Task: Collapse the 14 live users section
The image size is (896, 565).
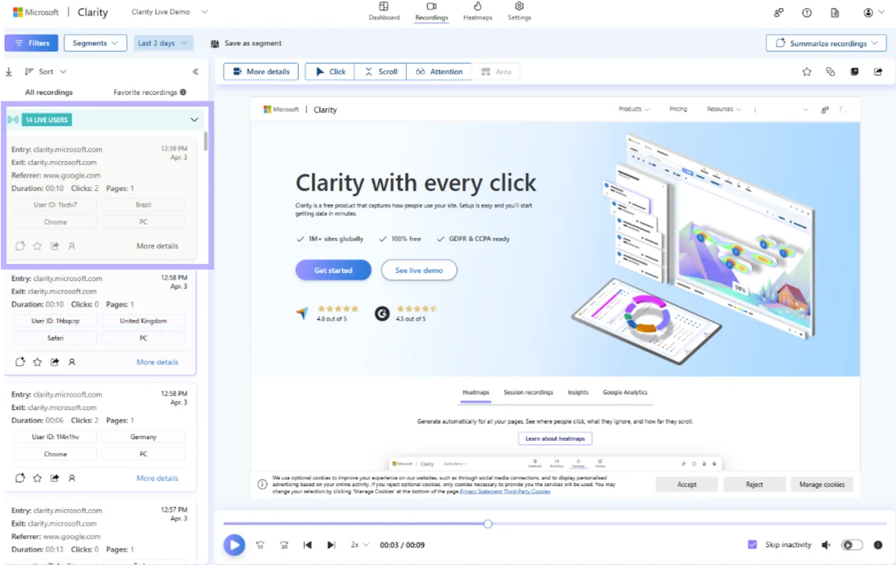Action: coord(195,120)
